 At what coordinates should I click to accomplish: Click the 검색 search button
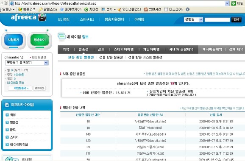pos(237,19)
